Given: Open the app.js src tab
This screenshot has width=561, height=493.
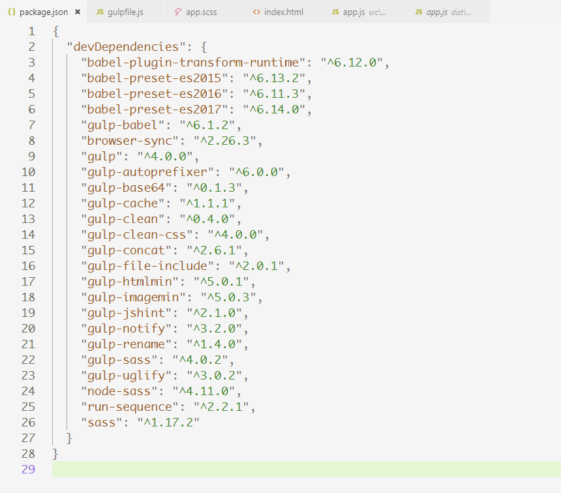Looking at the screenshot, I should click(363, 12).
